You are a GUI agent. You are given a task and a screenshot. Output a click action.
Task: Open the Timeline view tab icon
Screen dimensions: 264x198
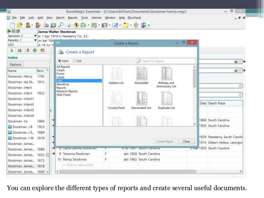coord(43,50)
